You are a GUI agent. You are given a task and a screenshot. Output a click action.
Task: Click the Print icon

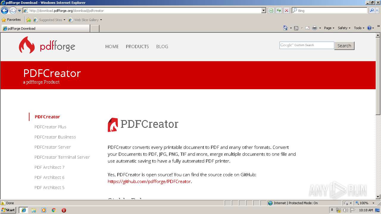point(315,28)
